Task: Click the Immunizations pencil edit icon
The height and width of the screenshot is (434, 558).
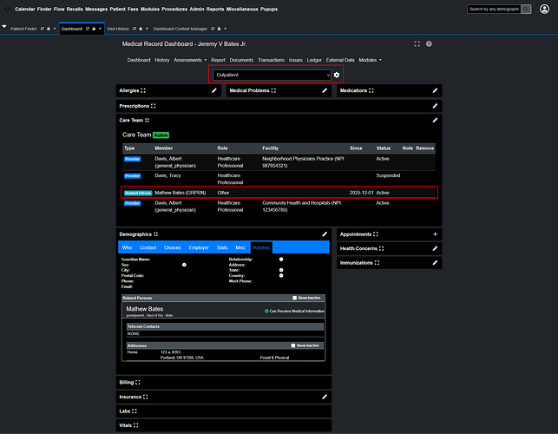Action: (x=435, y=262)
